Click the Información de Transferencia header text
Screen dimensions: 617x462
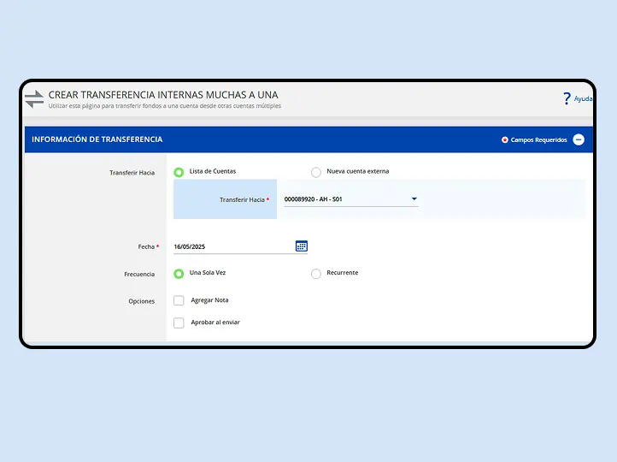[97, 139]
